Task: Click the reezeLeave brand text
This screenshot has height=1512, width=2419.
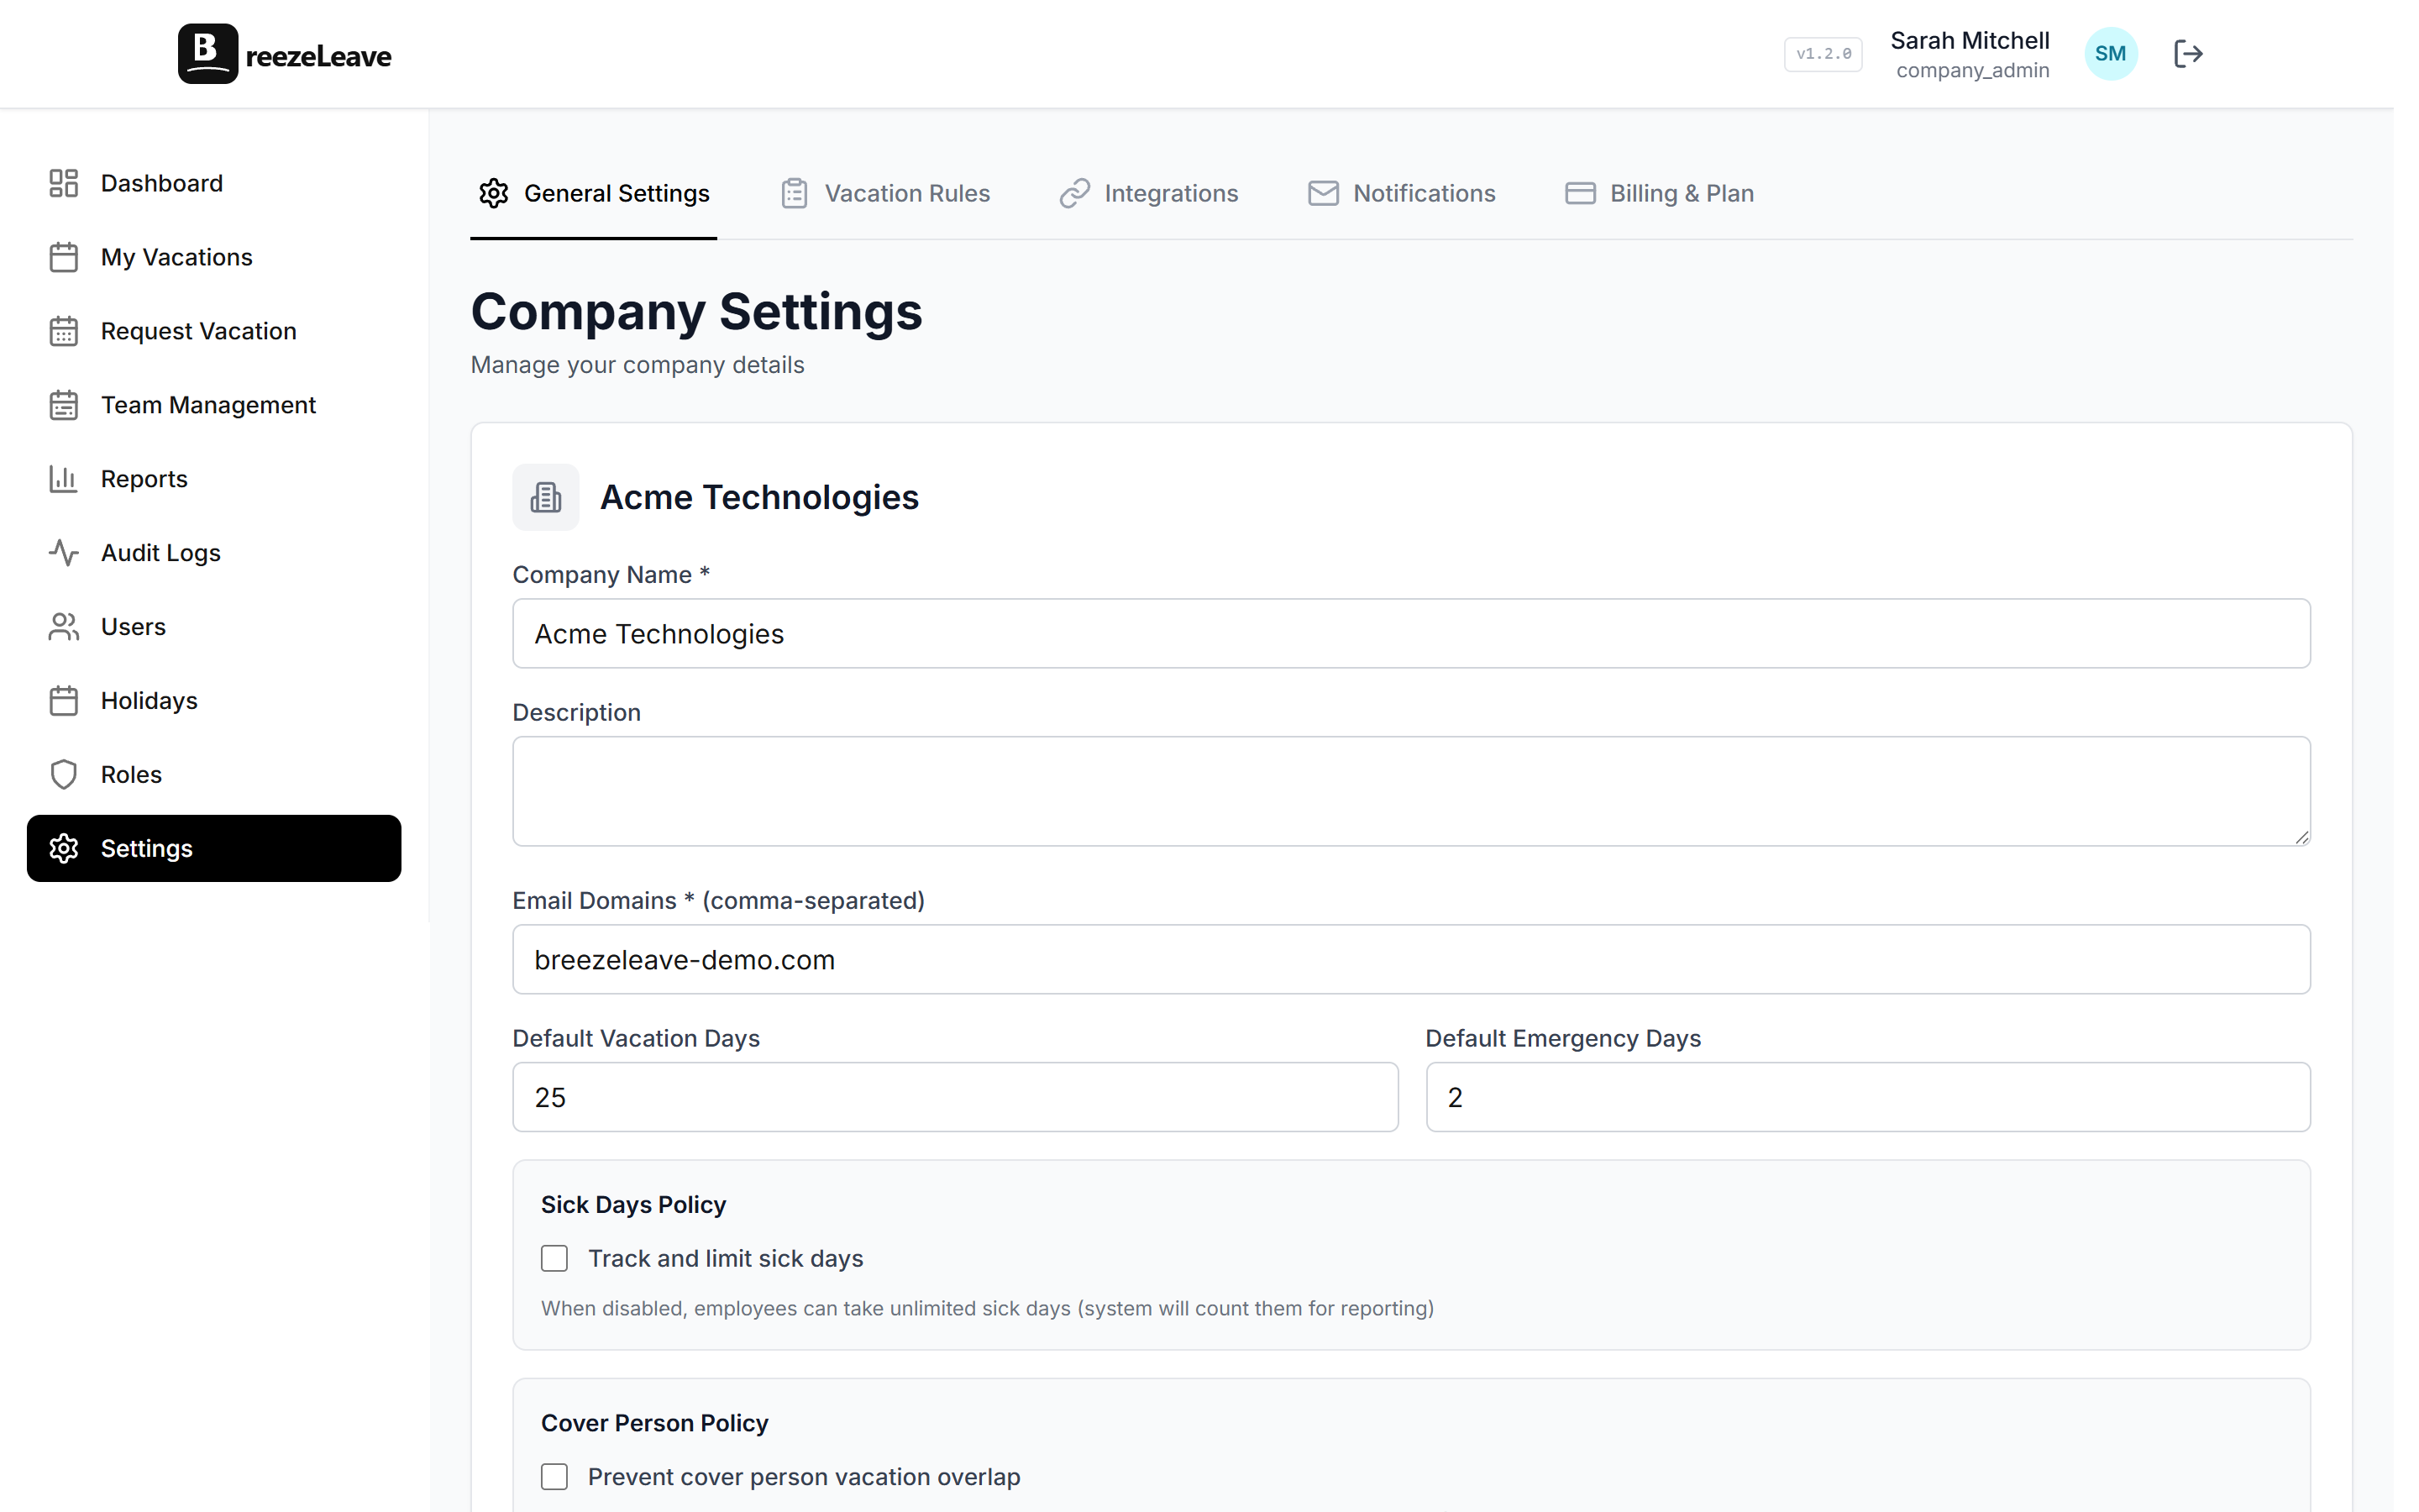Action: (x=319, y=56)
